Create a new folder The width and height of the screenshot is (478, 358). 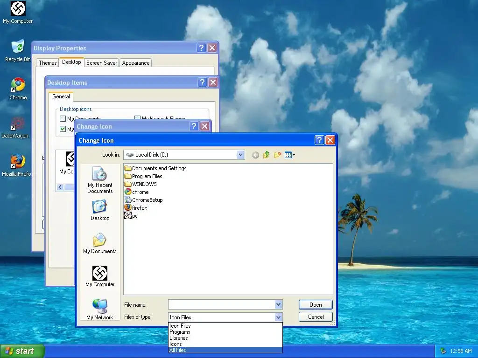click(277, 155)
